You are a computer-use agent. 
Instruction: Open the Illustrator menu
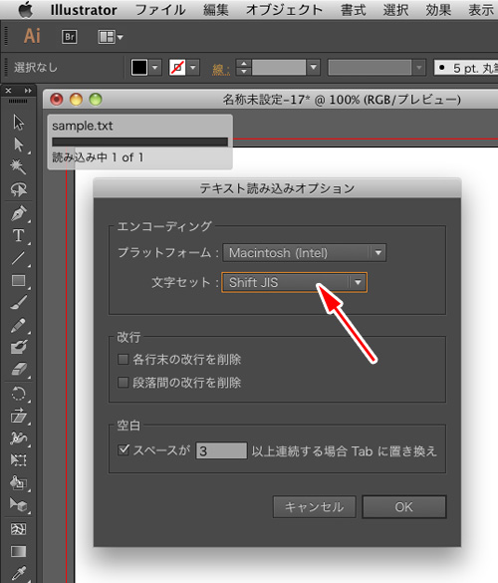(84, 10)
